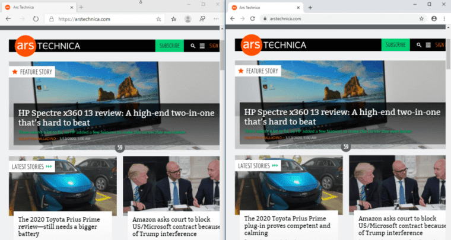Image resolution: width=451 pixels, height=240 pixels.
Task: Open the Favorites list icon in Edge
Action: (x=173, y=19)
